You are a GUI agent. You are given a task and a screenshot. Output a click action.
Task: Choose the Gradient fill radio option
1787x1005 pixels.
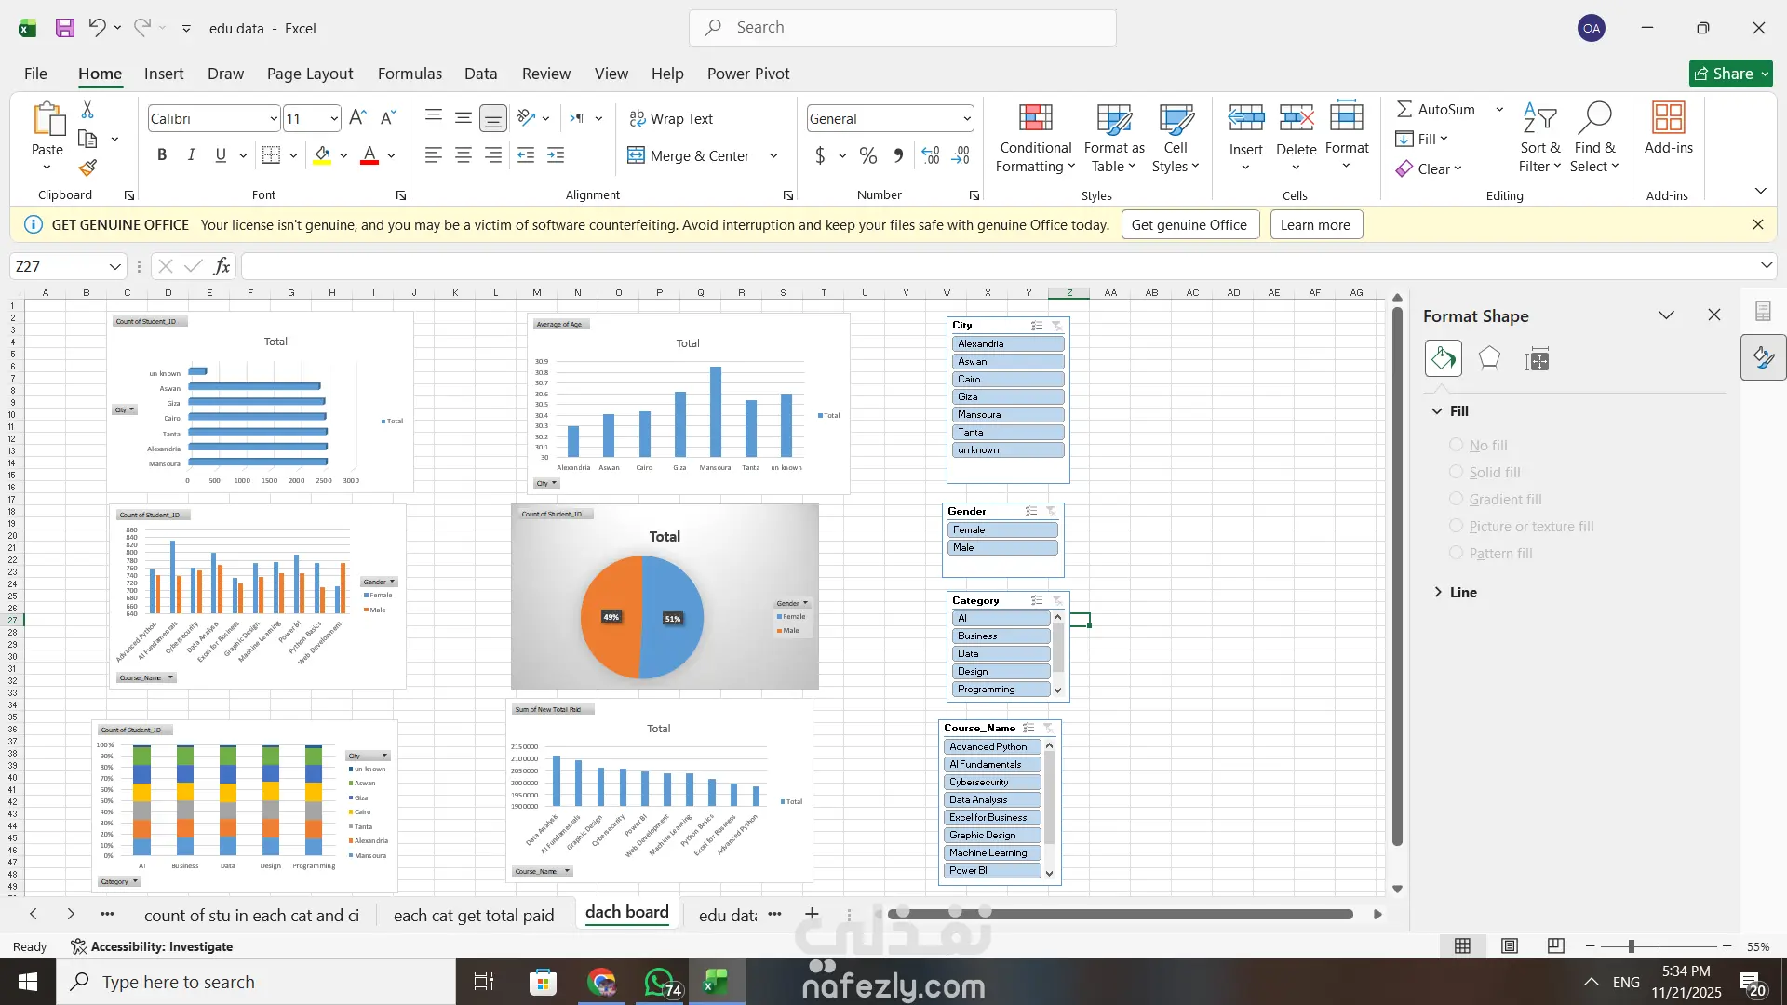(x=1456, y=499)
